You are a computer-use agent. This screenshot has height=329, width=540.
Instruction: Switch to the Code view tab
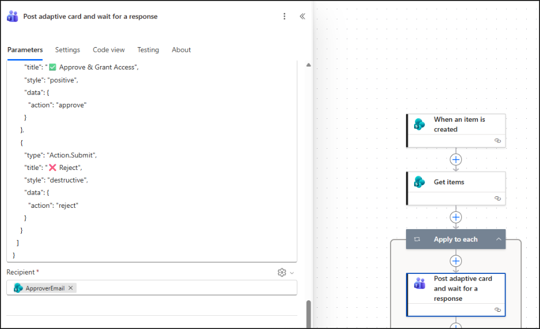(x=109, y=50)
